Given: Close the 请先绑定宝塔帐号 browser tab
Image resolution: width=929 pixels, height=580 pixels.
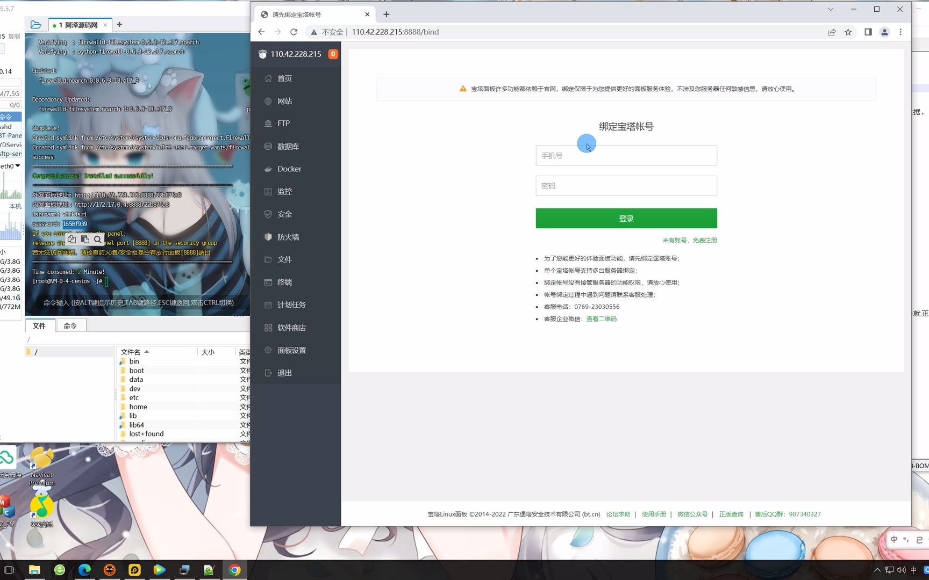Looking at the screenshot, I should (367, 15).
